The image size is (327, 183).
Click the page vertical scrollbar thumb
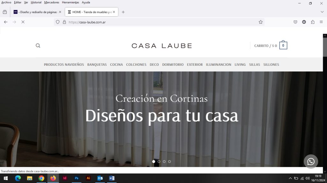325,47
